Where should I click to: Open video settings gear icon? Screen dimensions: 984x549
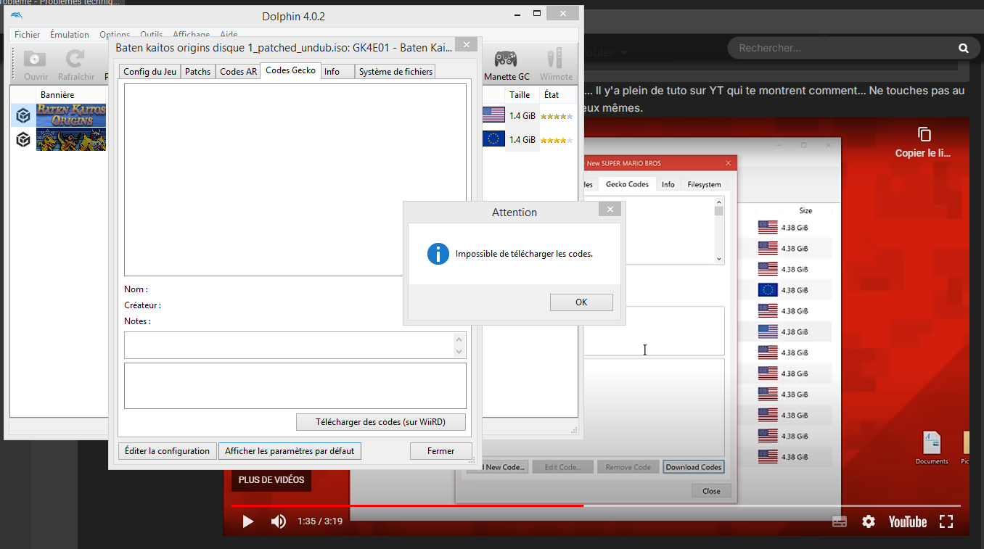(x=868, y=521)
